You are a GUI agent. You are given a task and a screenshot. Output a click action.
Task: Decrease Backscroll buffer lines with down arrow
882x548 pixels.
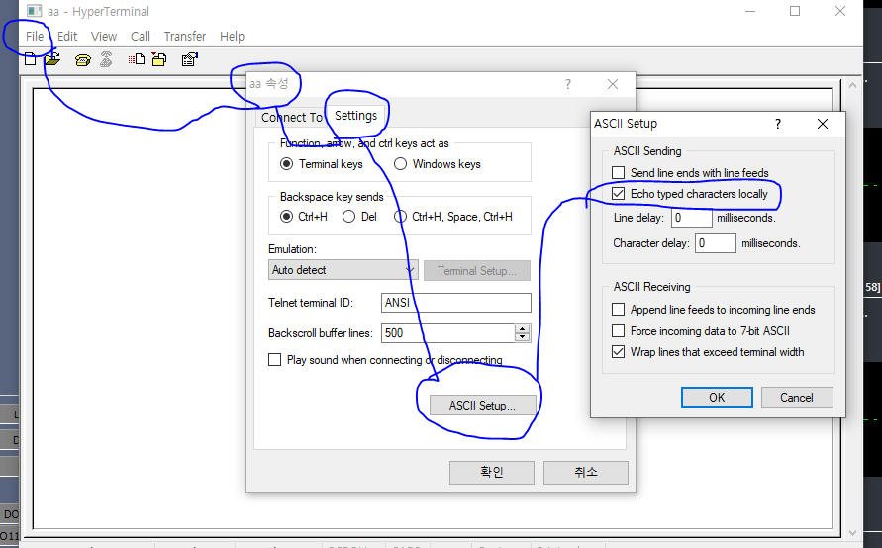pyautogui.click(x=523, y=336)
